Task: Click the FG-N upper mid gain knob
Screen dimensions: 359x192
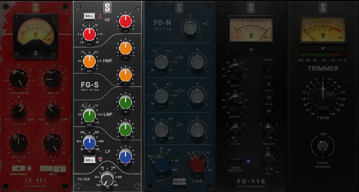Action: point(197,63)
